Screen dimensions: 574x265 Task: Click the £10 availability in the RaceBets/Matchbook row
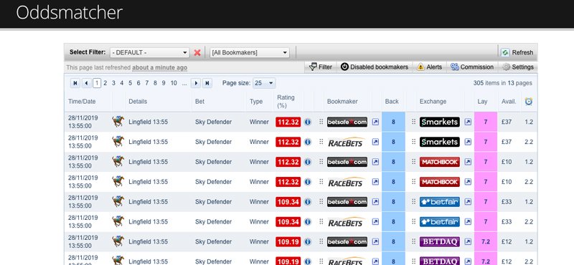click(x=507, y=182)
